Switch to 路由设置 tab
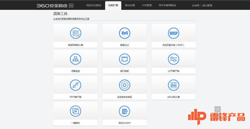Screen dimensions: 250x129 130,5
